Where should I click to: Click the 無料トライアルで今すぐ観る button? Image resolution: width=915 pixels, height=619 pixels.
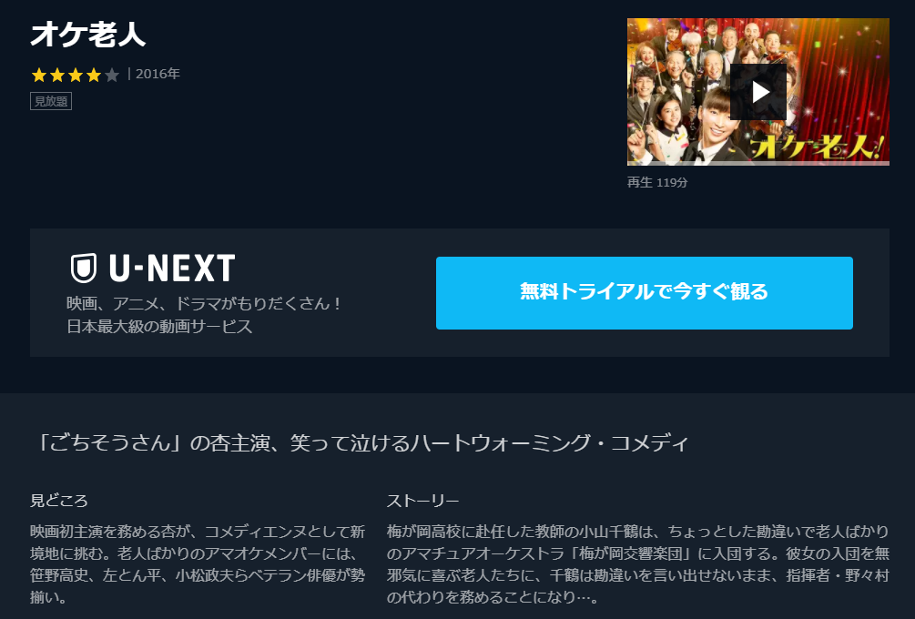[645, 293]
